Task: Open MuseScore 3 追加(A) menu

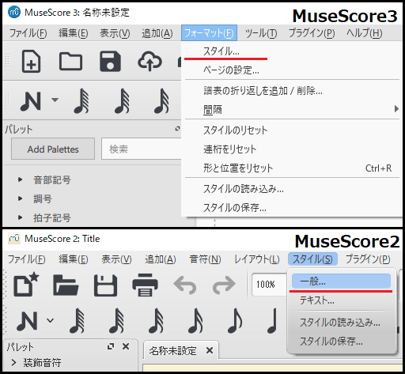Action: [x=157, y=33]
